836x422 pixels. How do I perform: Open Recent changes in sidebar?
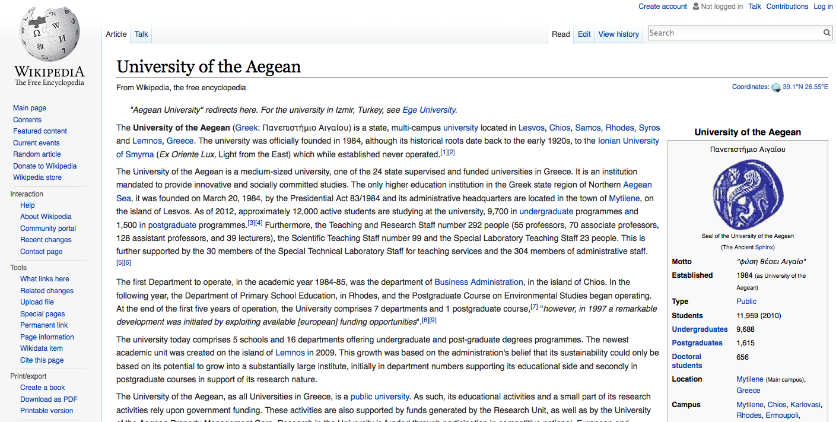point(46,240)
